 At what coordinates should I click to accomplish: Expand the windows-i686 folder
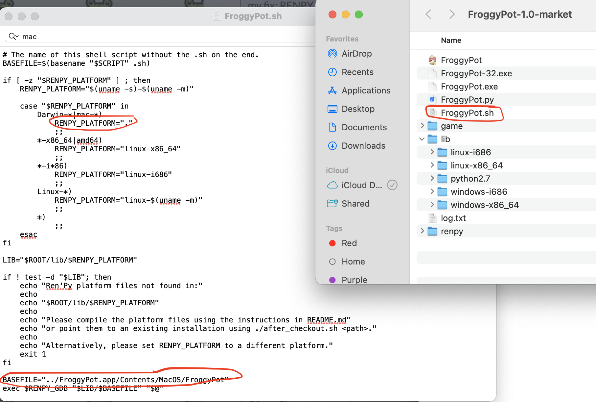[x=432, y=192]
